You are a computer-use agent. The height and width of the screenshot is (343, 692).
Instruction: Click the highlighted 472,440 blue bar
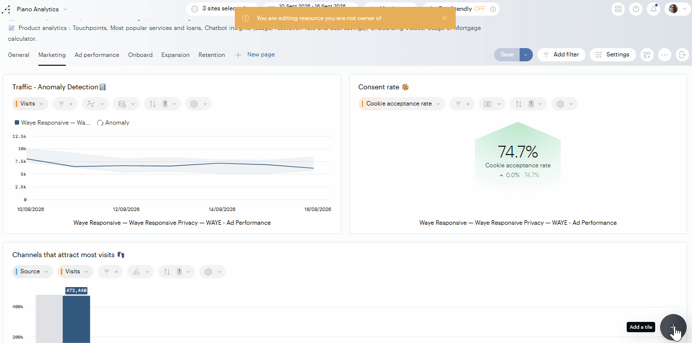click(x=76, y=319)
